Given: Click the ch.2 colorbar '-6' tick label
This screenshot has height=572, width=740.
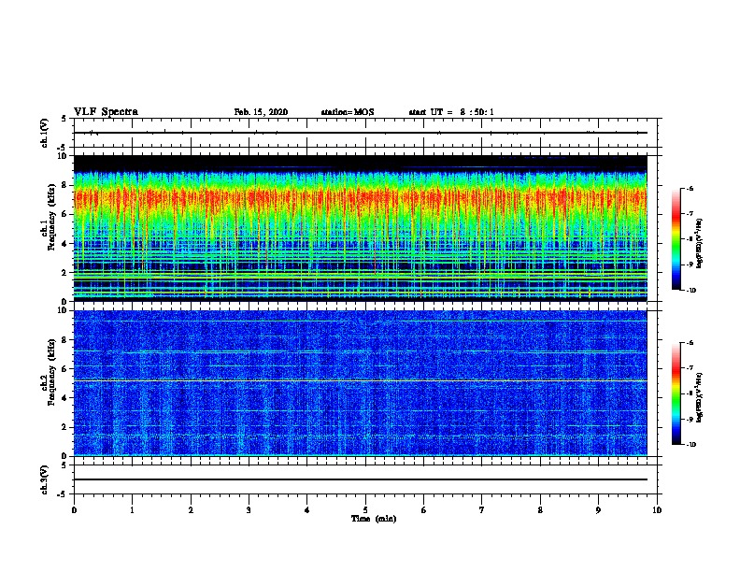Looking at the screenshot, I should (690, 343).
